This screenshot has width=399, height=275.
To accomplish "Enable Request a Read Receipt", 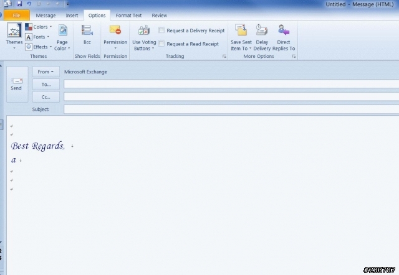I will [161, 44].
